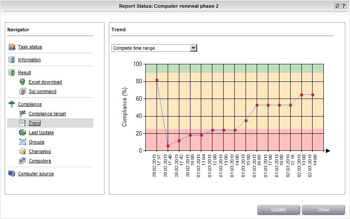Click the Compliance target flag icon
This screenshot has height=219, width=350.
coord(23,114)
